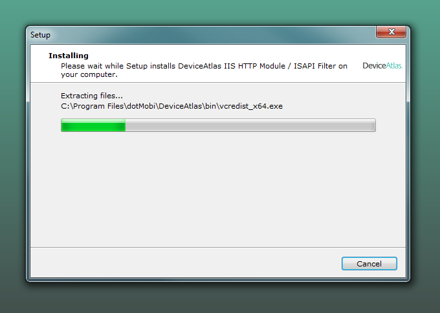This screenshot has width=440, height=313.
Task: Click the Setup title text in the title bar
Action: 40,35
